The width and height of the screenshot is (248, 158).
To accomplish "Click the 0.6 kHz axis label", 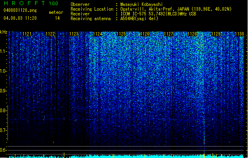I will (x=3, y=150).
